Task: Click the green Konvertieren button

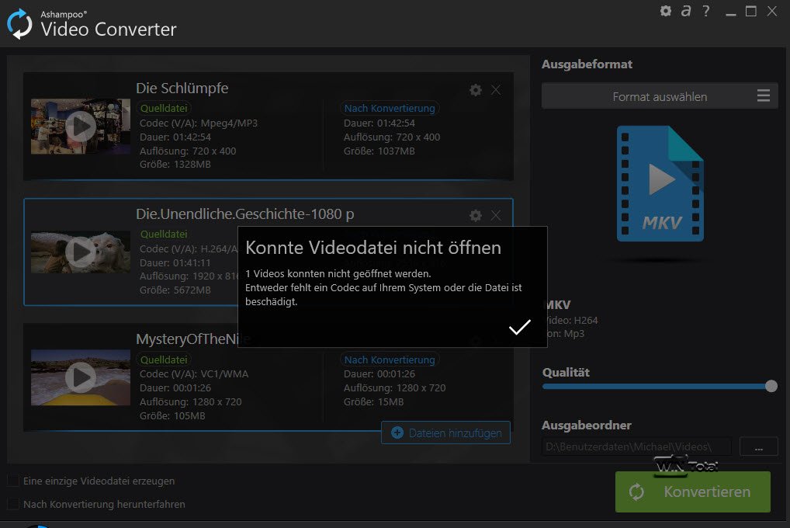Action: (693, 492)
